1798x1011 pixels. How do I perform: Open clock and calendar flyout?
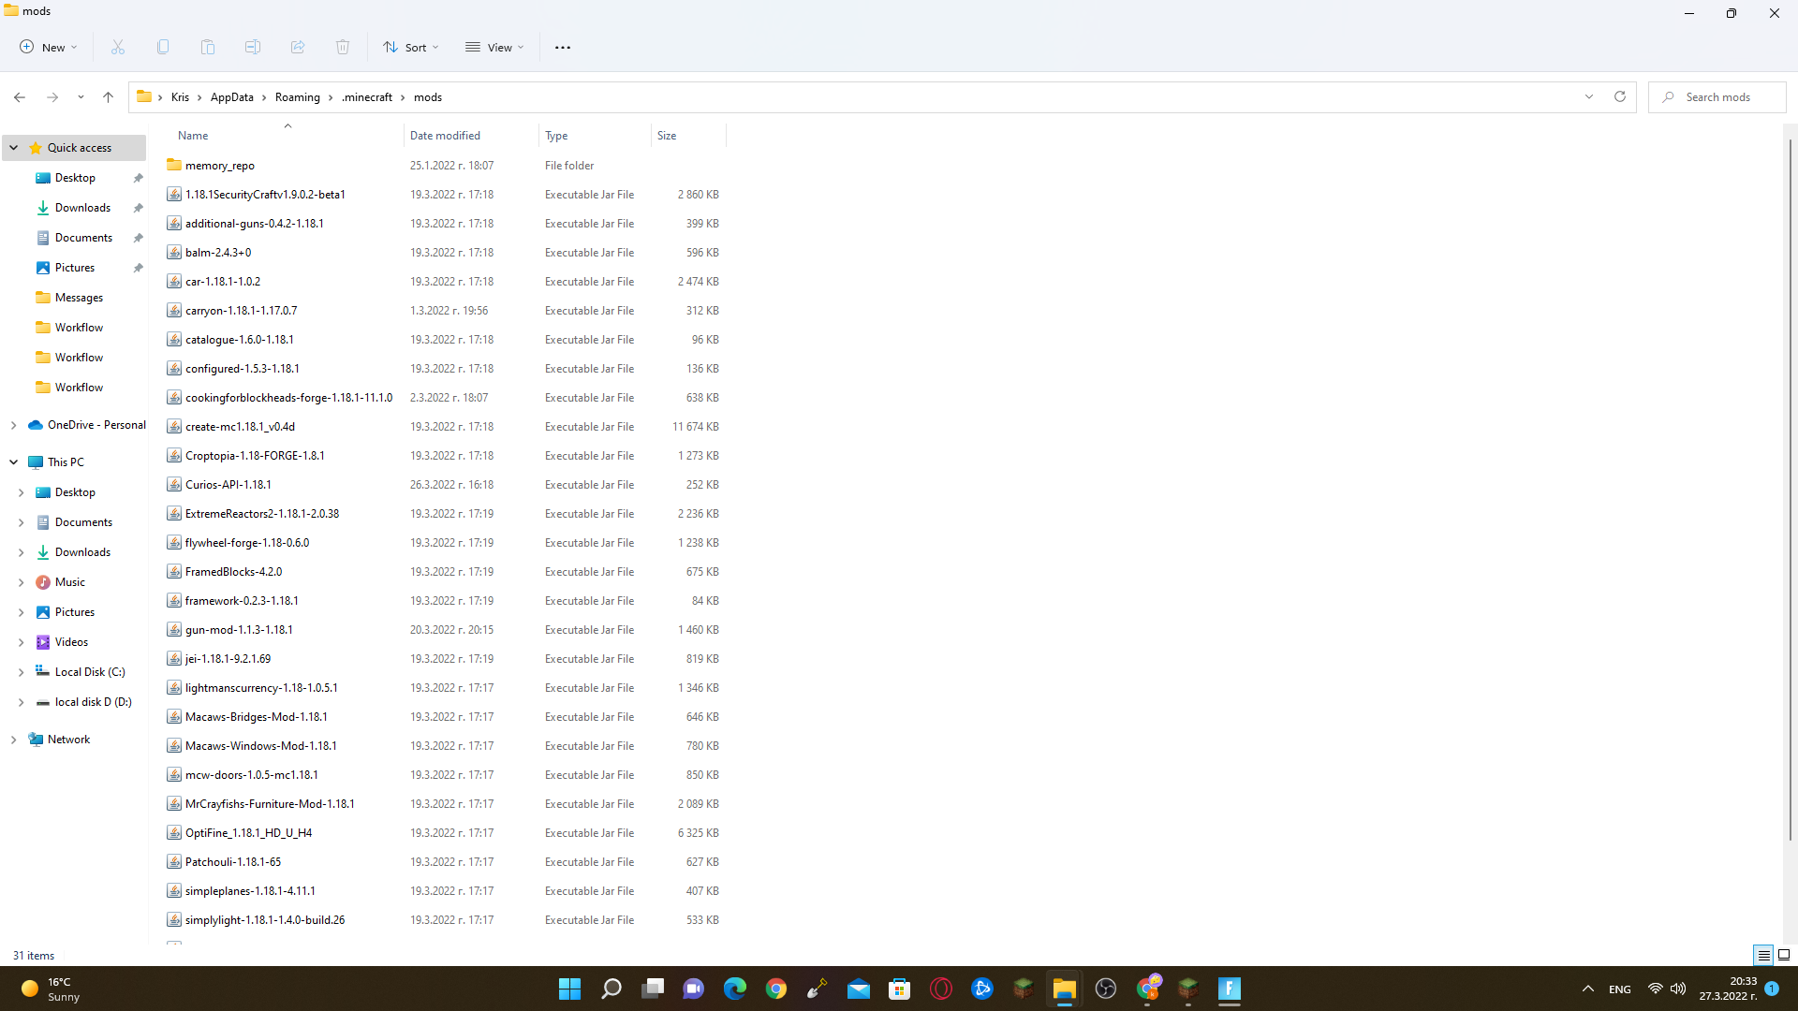point(1729,989)
